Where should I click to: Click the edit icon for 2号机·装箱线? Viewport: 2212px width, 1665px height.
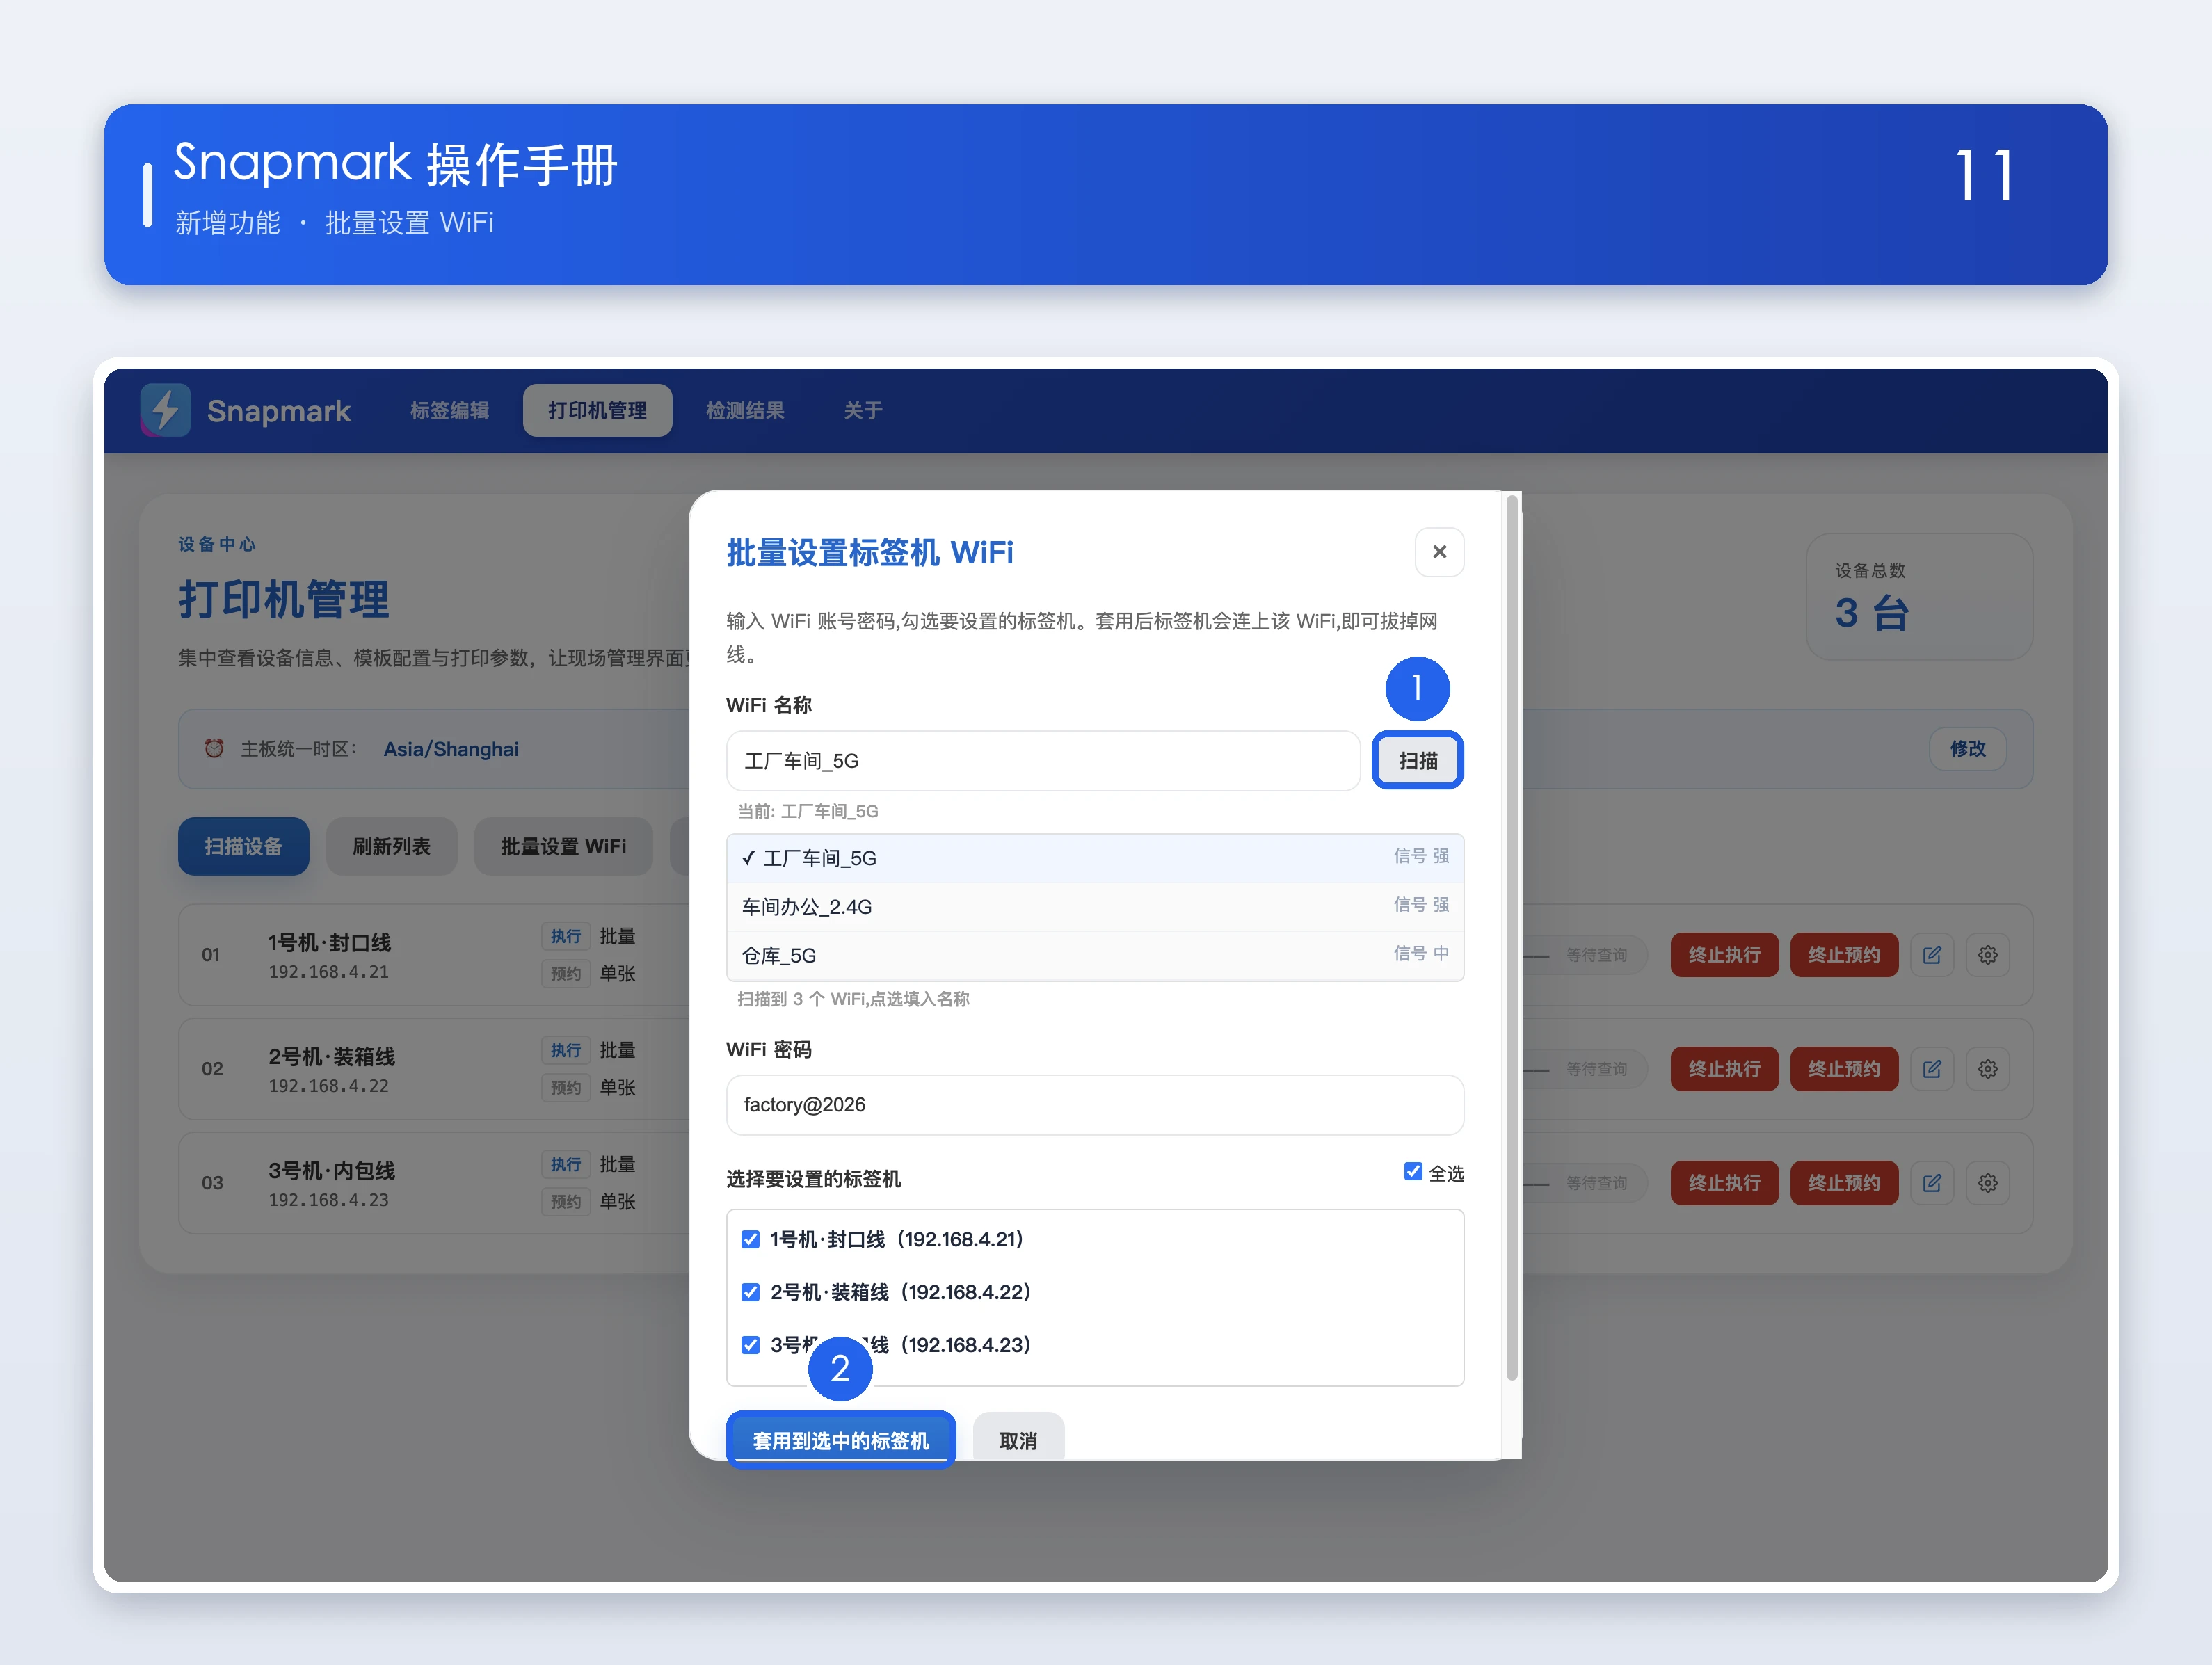click(x=1932, y=1069)
